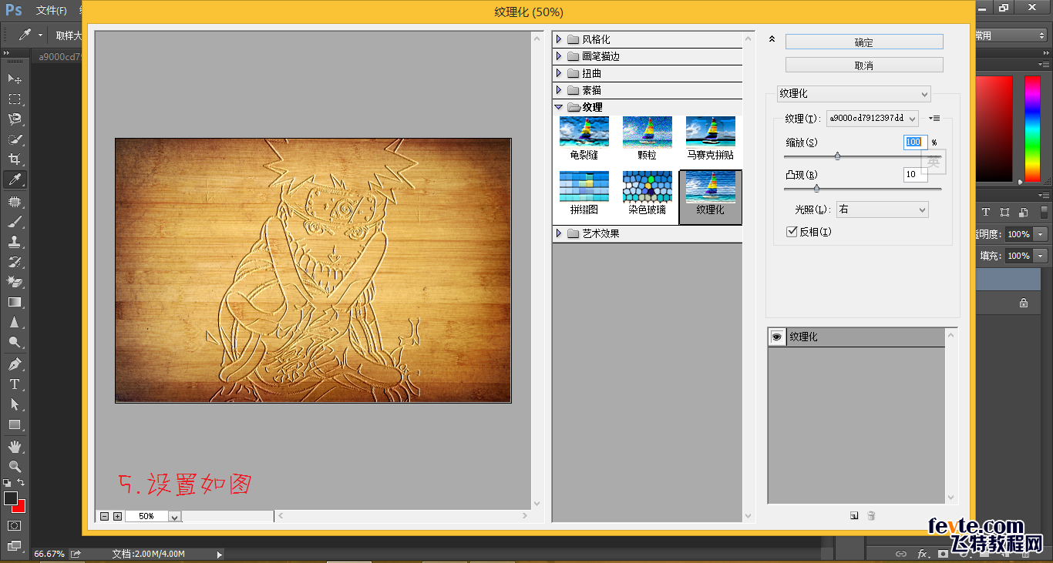Uncheck the 反相 invert checkbox
The image size is (1053, 563).
[792, 232]
